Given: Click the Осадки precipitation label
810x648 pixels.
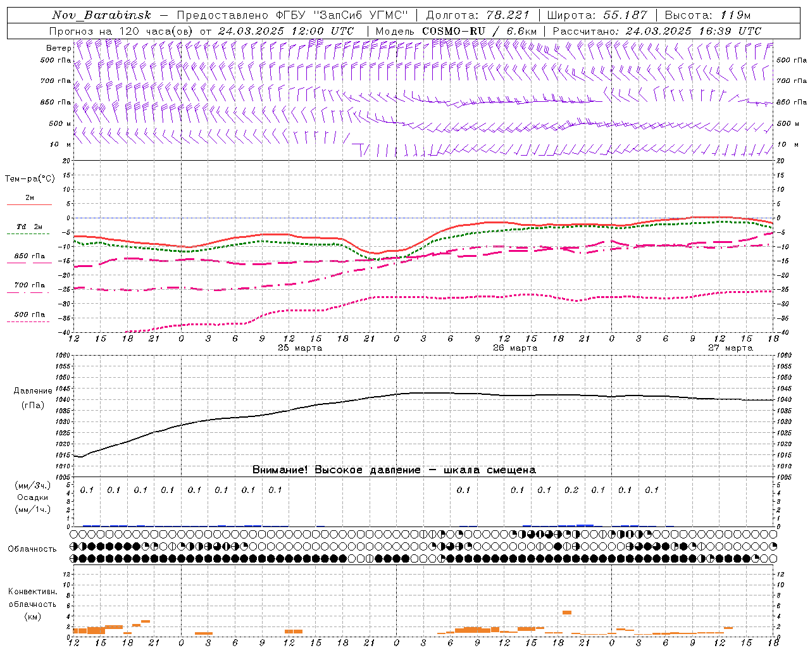Looking at the screenshot, I should [32, 497].
